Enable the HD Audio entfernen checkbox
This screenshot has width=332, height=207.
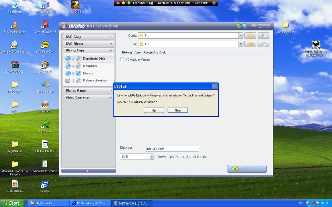[x=122, y=59]
